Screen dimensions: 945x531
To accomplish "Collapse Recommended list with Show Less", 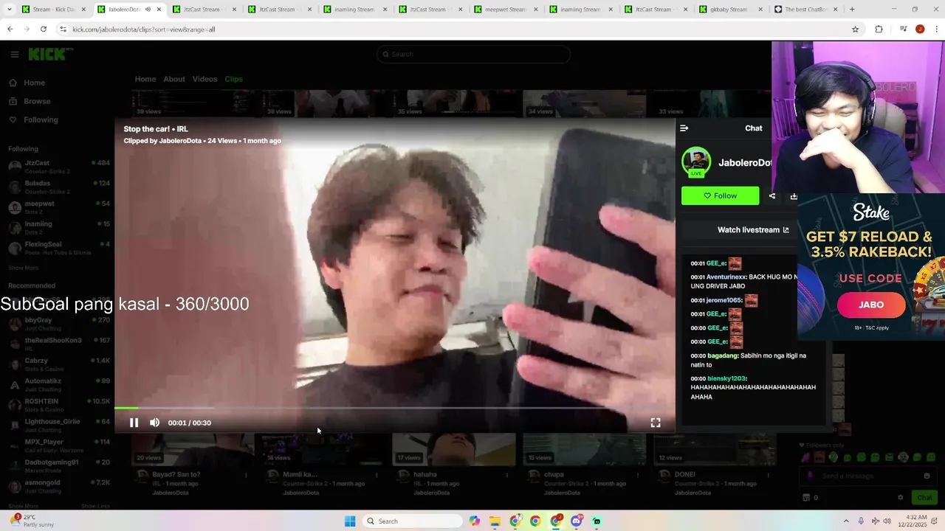I will pyautogui.click(x=95, y=506).
